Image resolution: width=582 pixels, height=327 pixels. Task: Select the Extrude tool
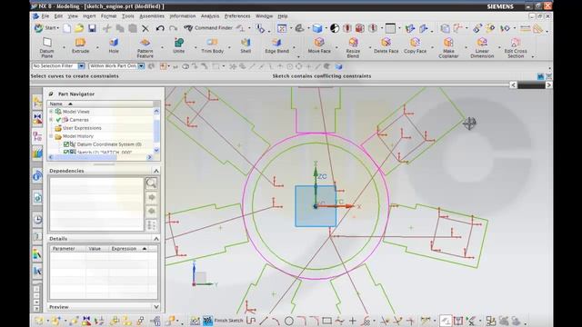pos(80,45)
